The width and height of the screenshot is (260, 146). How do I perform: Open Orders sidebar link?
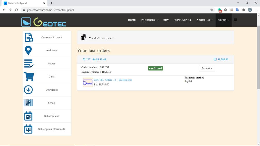tap(52, 64)
